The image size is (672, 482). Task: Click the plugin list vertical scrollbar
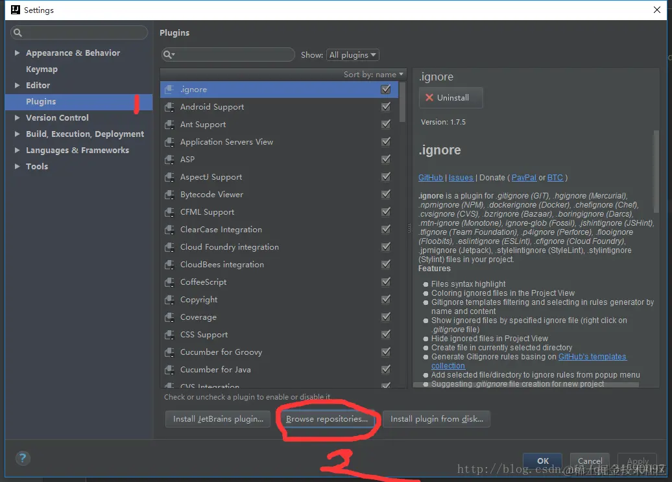pos(402,102)
